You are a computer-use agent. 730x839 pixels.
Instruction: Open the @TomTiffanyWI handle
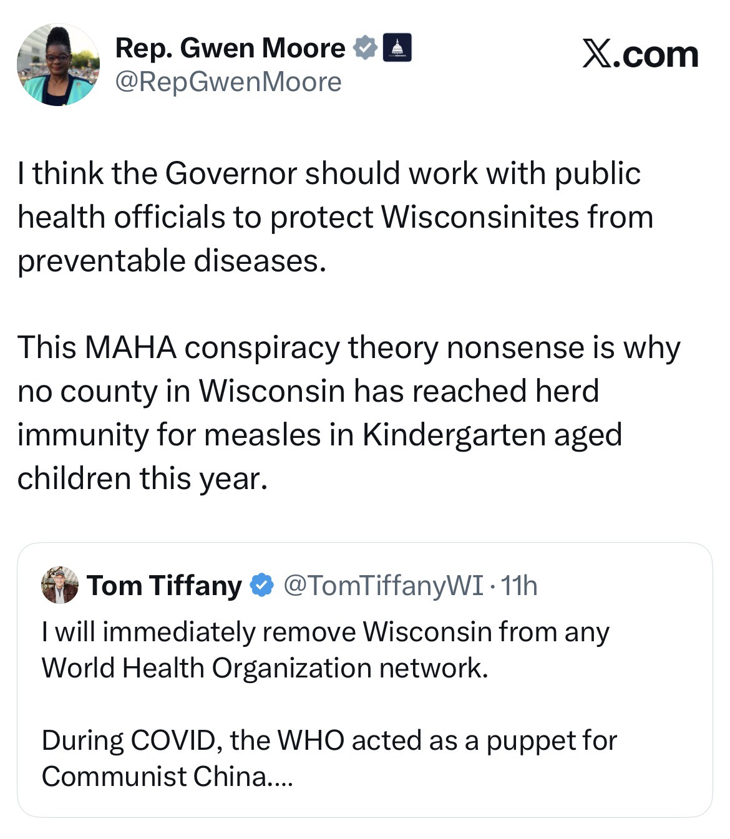tap(383, 585)
